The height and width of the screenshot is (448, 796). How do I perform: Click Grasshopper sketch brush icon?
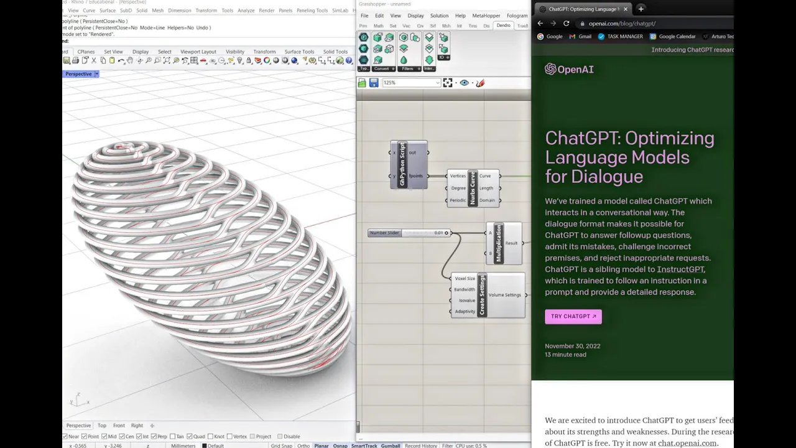[480, 83]
